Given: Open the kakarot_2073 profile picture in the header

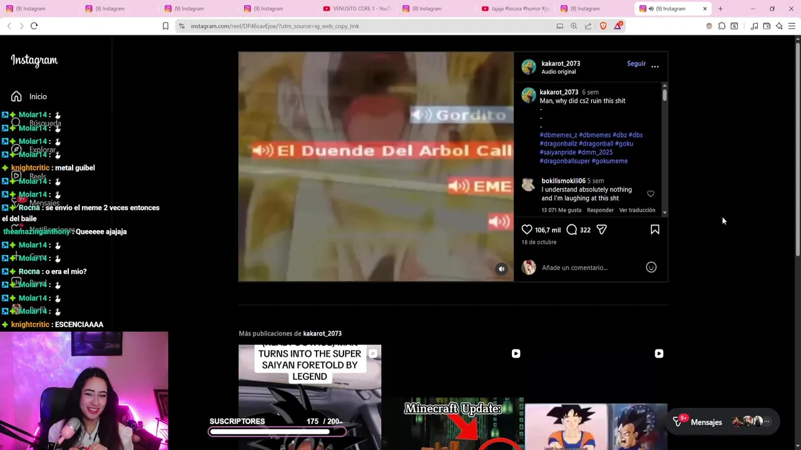Looking at the screenshot, I should pos(529,67).
